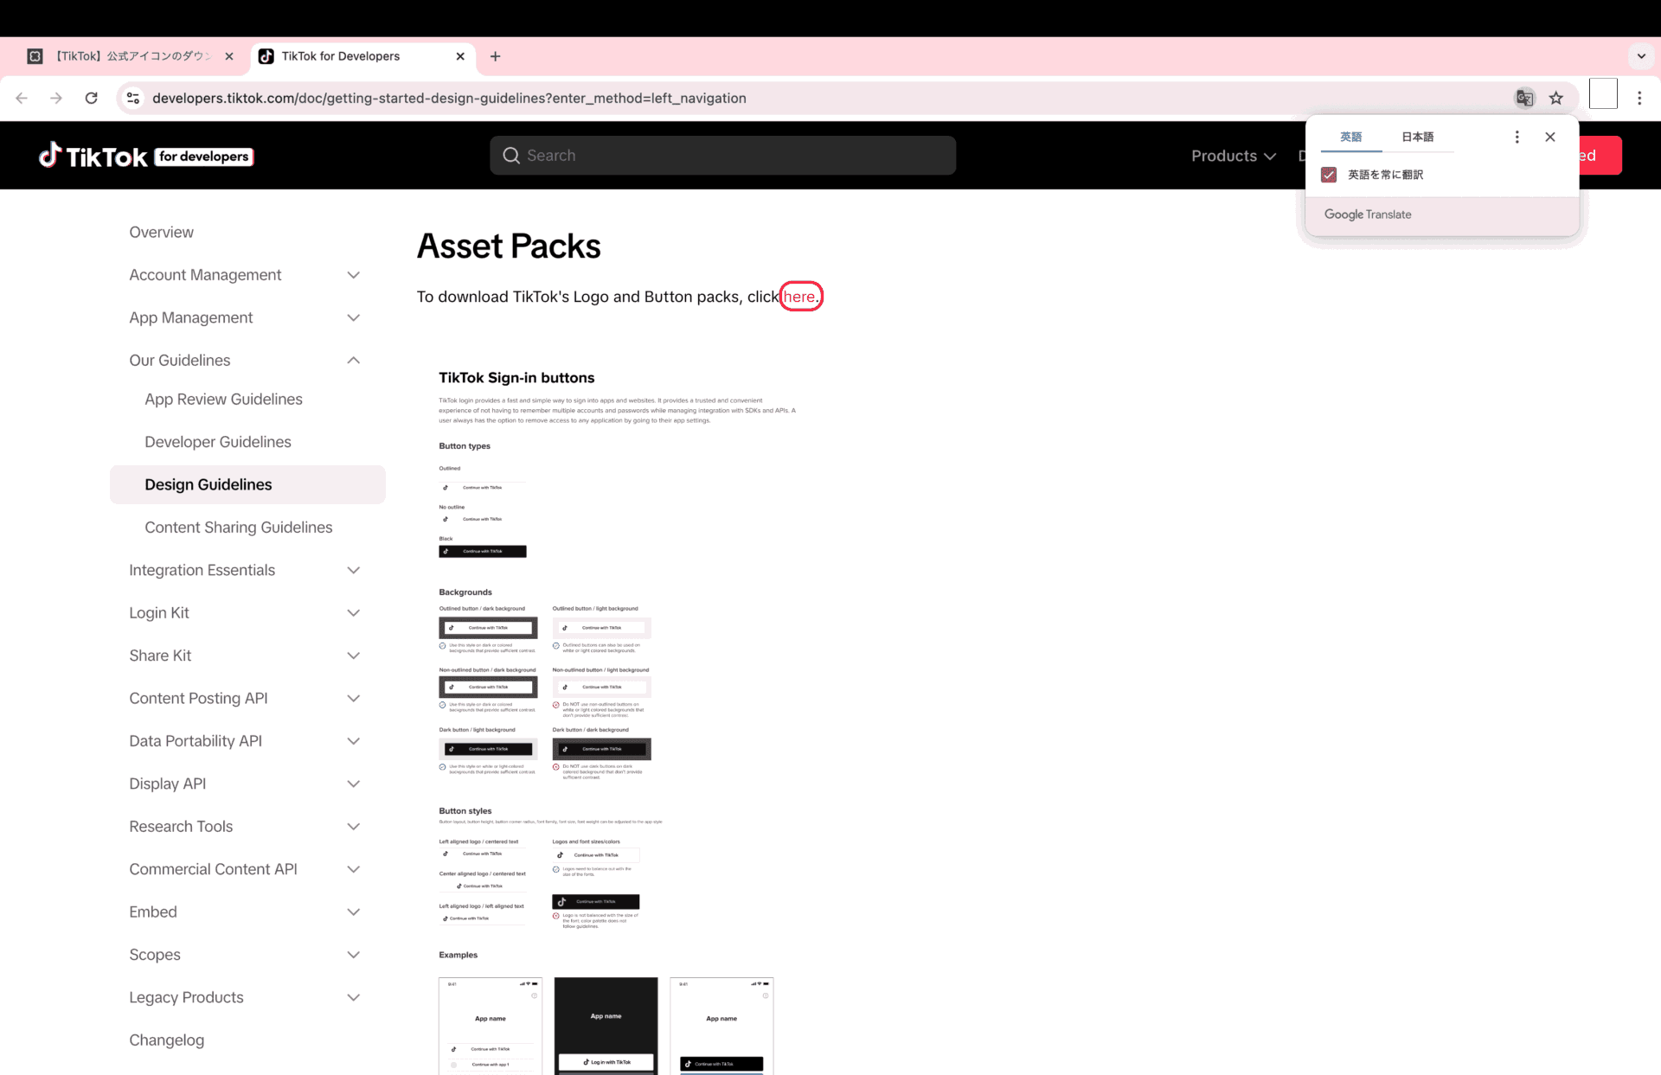
Task: Click the TikTok for developers logo
Action: tap(145, 156)
